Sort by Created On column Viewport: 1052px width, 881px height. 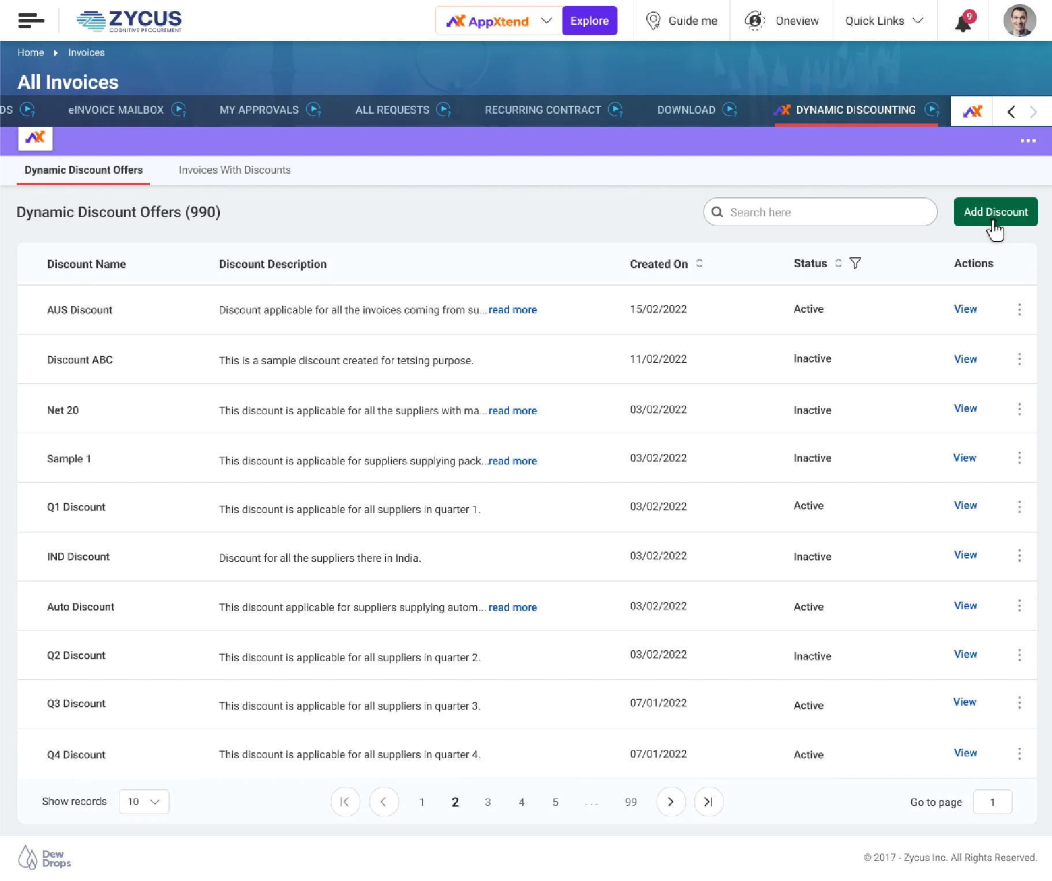pyautogui.click(x=699, y=264)
